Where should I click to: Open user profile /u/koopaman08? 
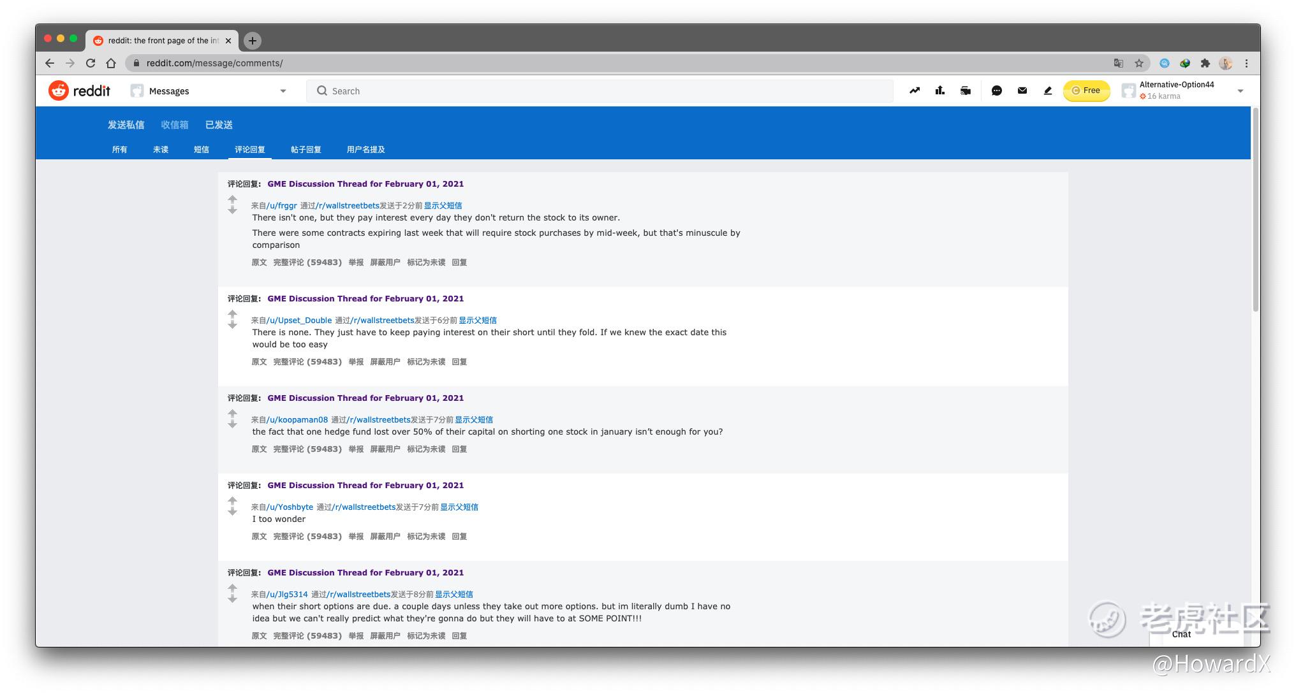click(297, 420)
